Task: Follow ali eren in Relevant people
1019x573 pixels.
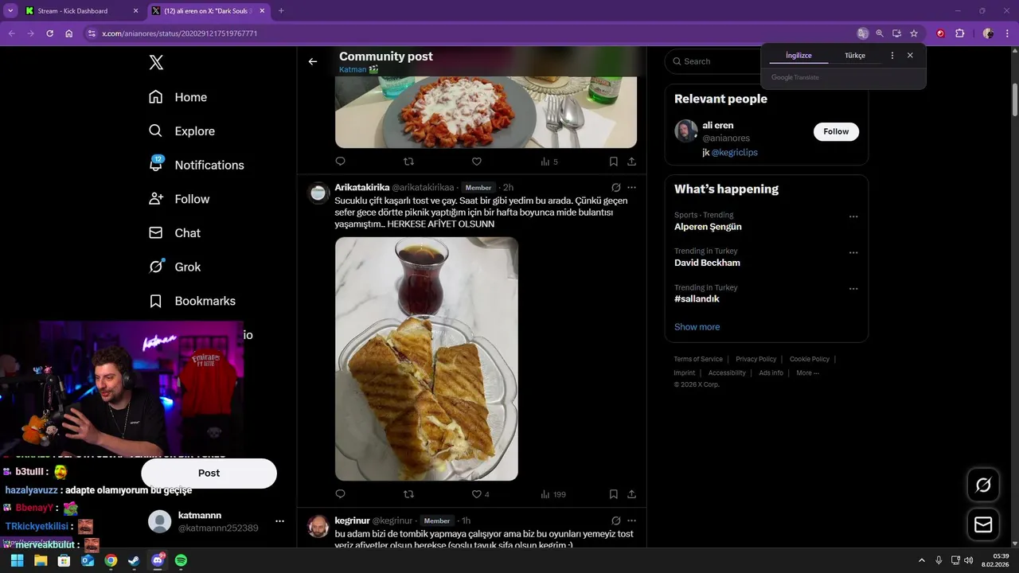Action: [836, 131]
